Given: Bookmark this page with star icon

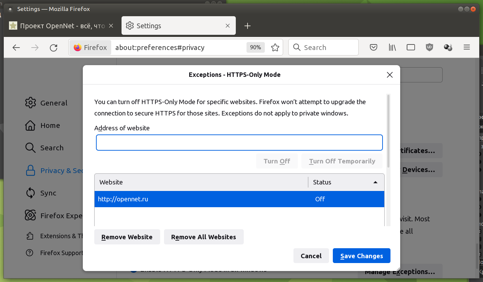Looking at the screenshot, I should (x=275, y=48).
